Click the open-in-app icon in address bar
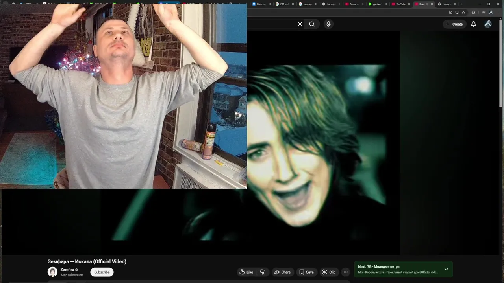The image size is (504, 283). click(x=451, y=12)
